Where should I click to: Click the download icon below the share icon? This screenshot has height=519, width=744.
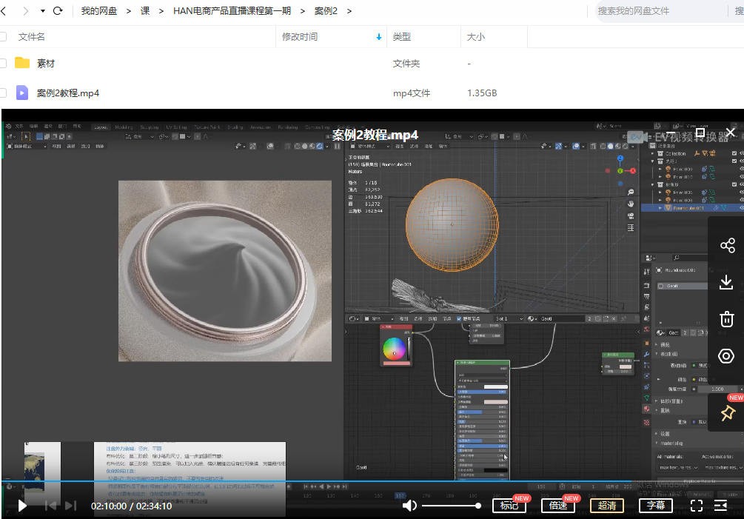click(x=726, y=282)
